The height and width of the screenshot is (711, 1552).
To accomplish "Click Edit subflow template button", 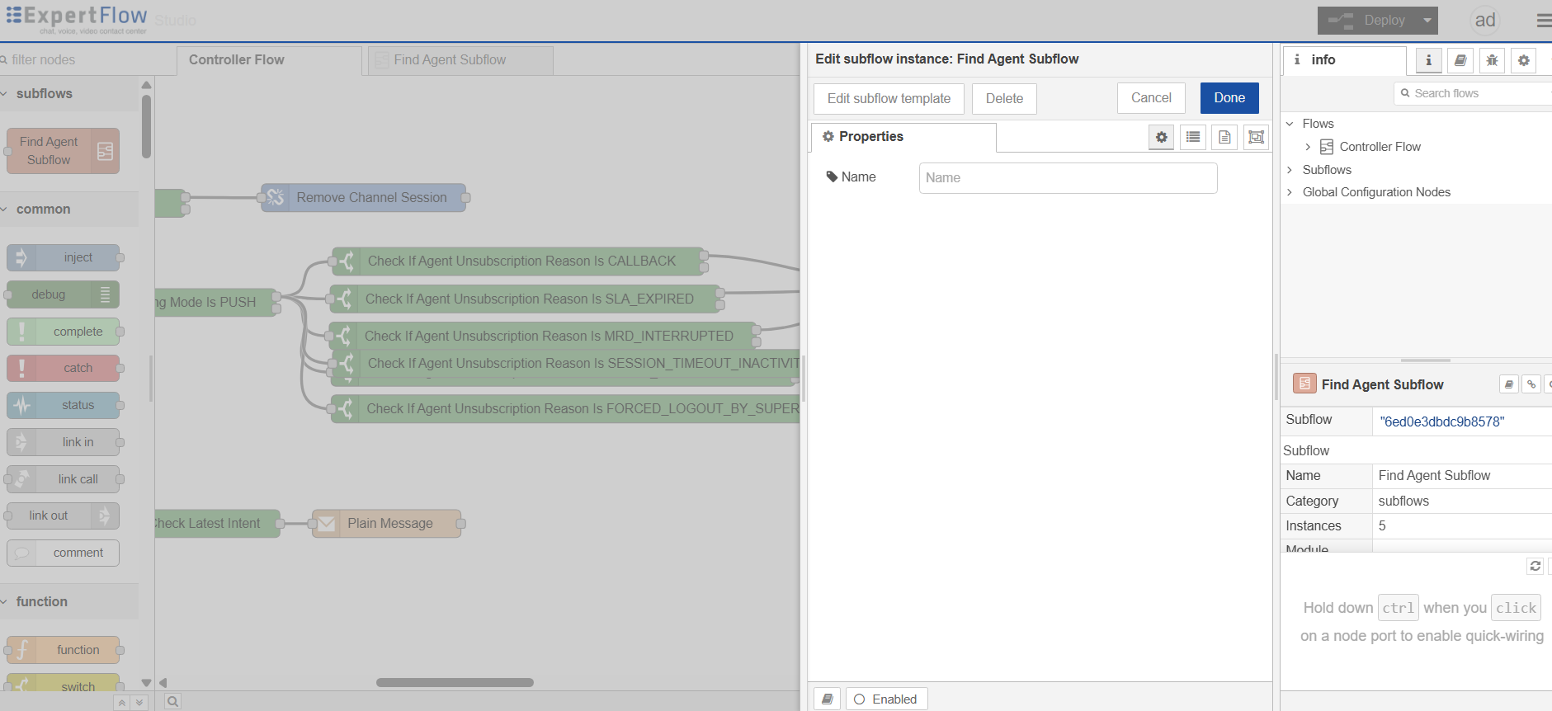I will pos(889,99).
